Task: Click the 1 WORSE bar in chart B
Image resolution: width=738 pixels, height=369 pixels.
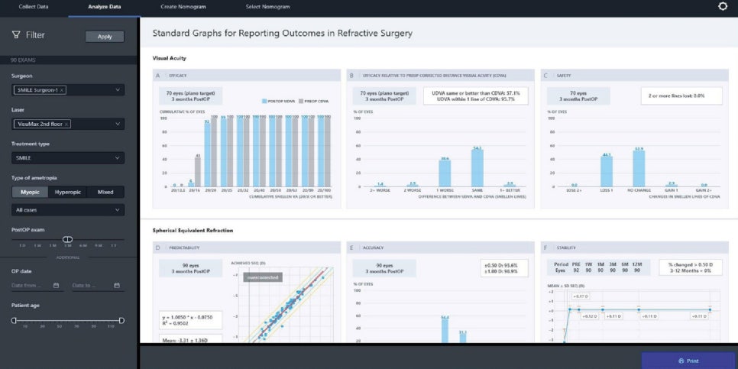Action: pos(445,173)
